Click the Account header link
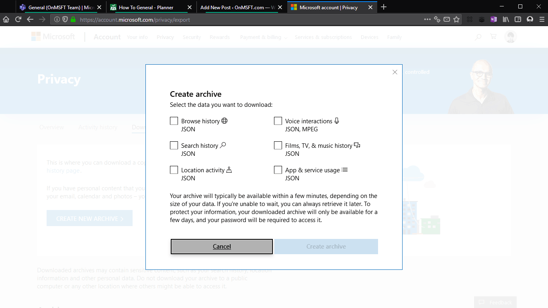Image resolution: width=548 pixels, height=308 pixels. coord(107,37)
